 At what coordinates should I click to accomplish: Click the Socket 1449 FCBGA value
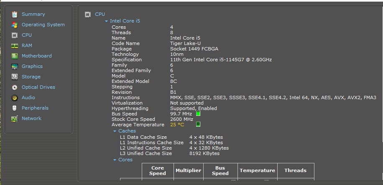click(194, 49)
